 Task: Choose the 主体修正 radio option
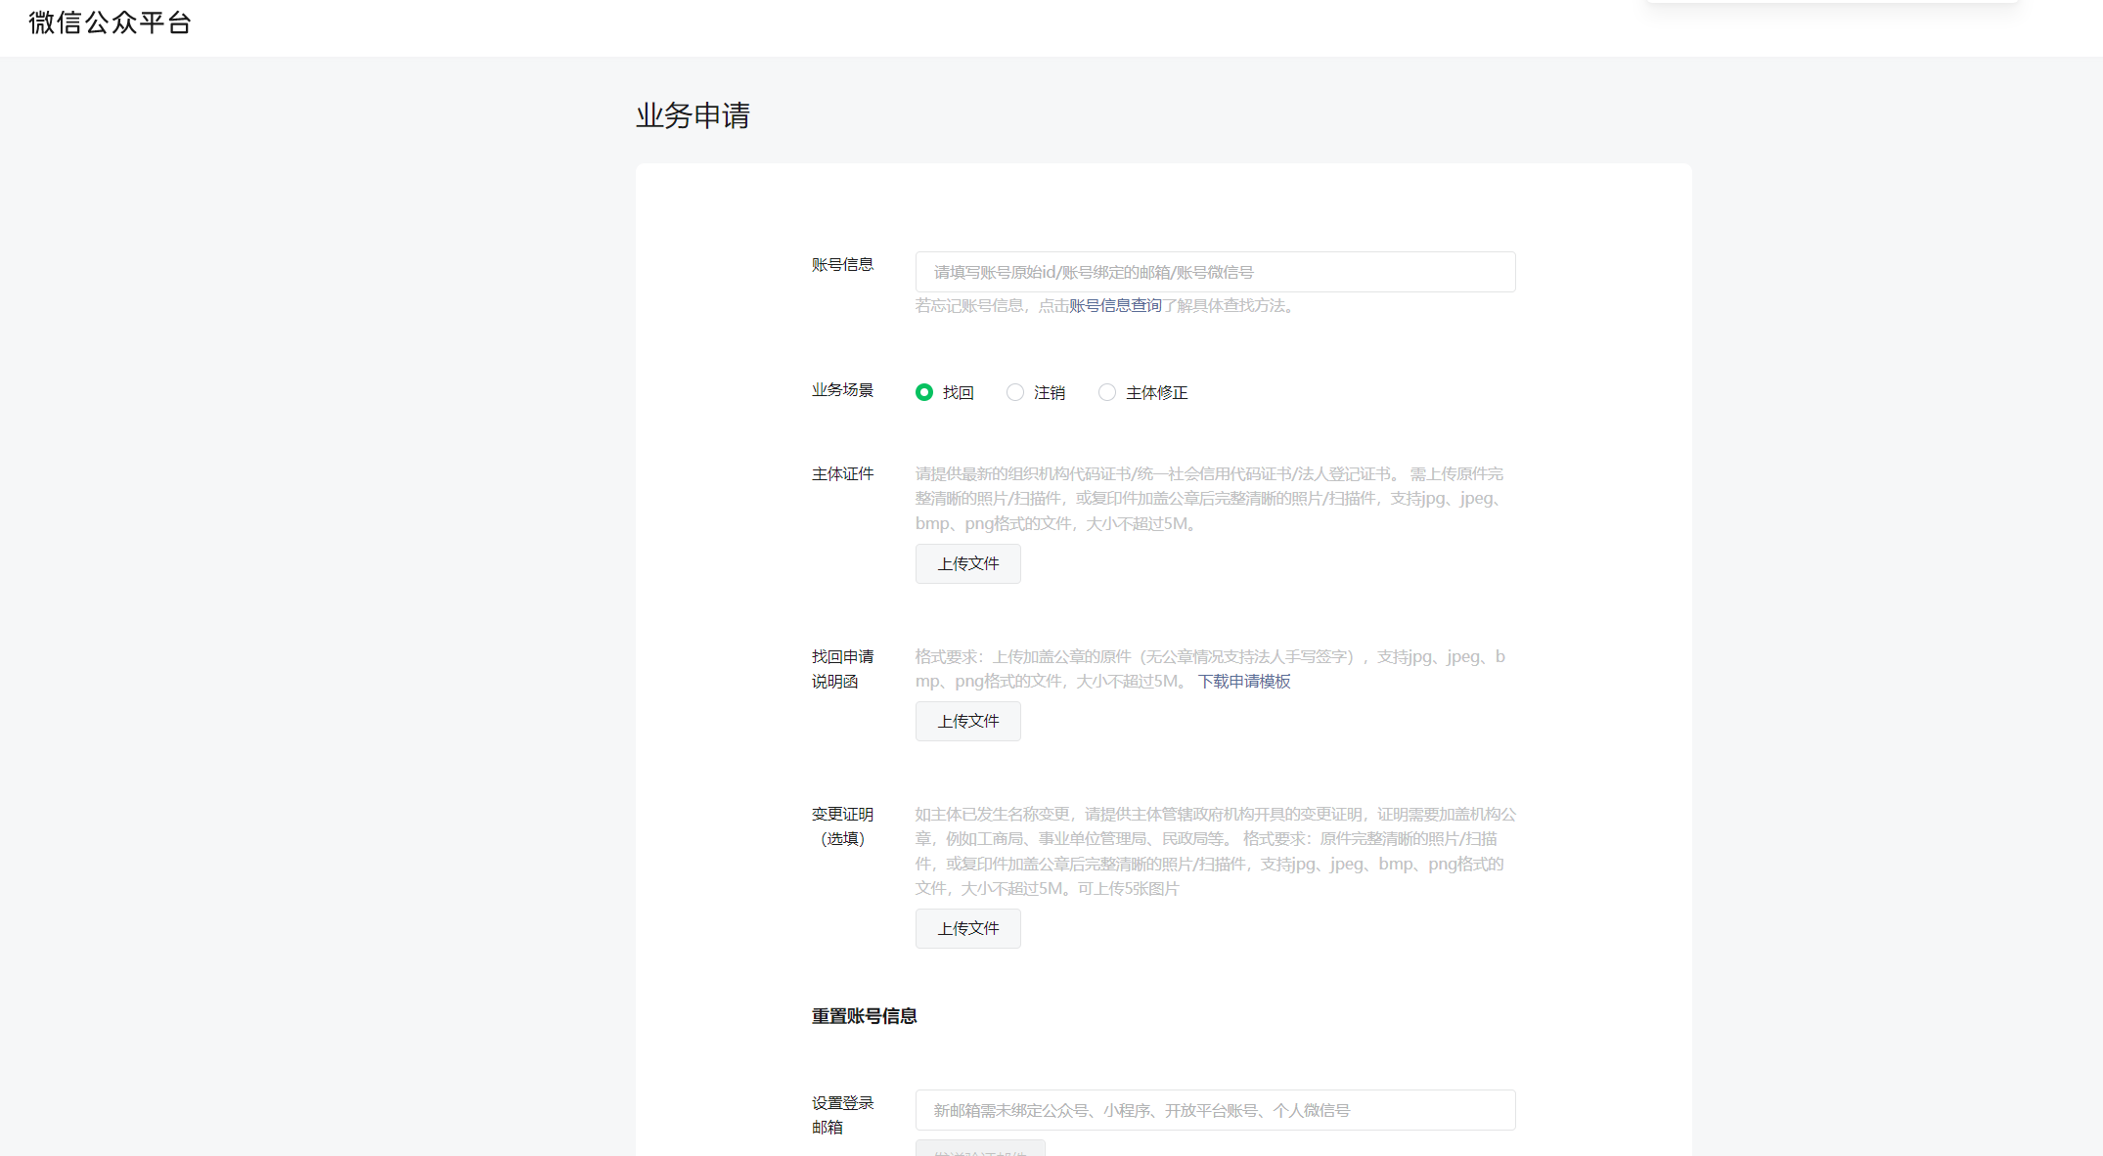pyautogui.click(x=1107, y=392)
